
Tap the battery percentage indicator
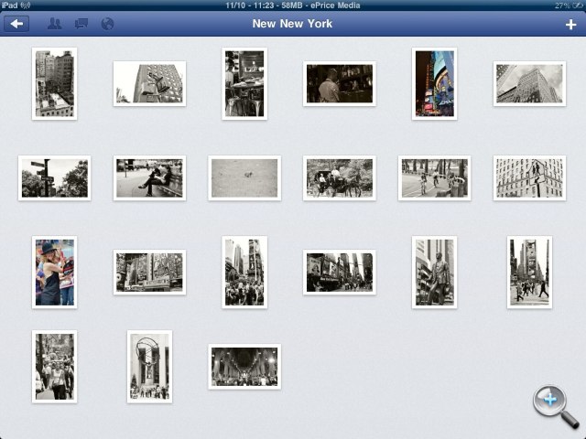pos(570,5)
